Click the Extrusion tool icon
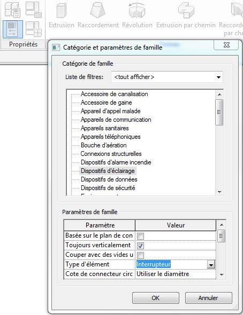This screenshot has width=243, height=315. pos(62,11)
